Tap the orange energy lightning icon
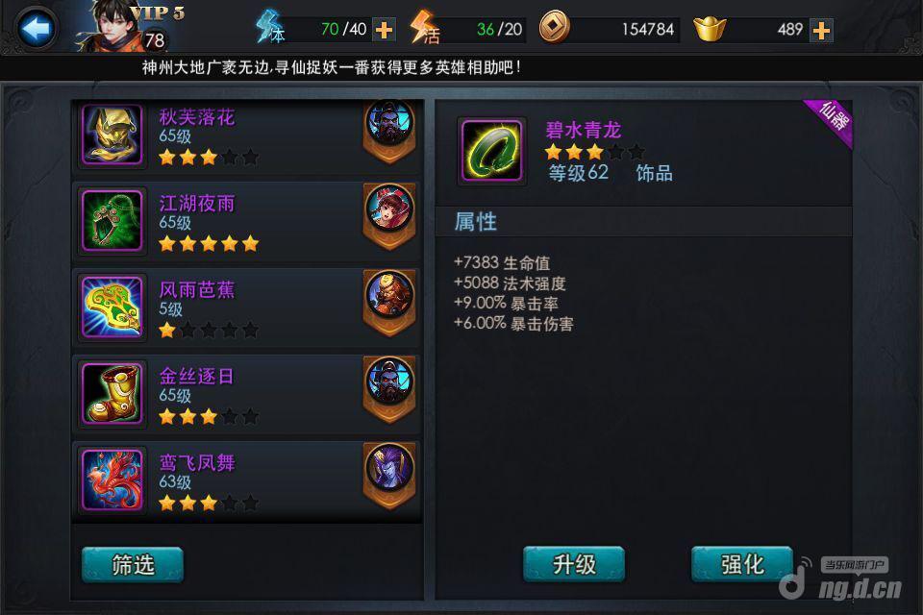The image size is (923, 615). pyautogui.click(x=424, y=28)
